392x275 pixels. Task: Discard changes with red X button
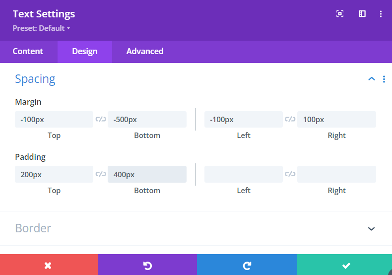point(49,265)
